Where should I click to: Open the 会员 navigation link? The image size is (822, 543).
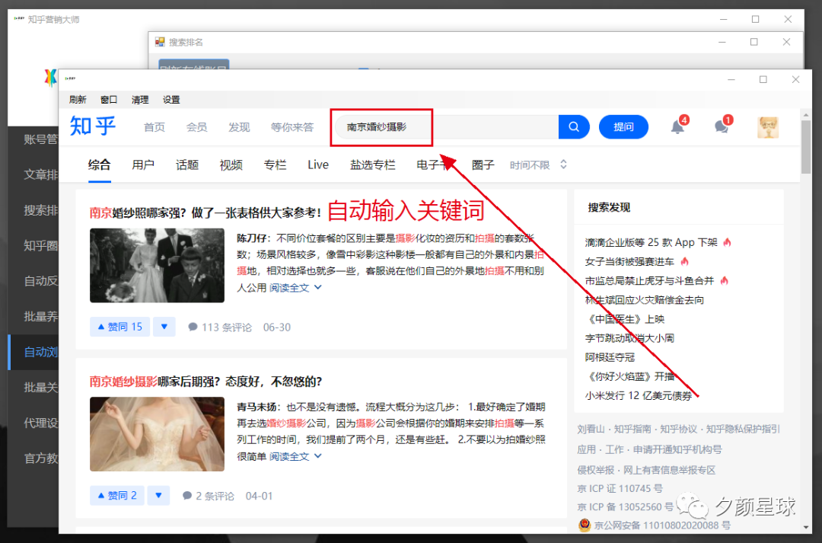(196, 127)
